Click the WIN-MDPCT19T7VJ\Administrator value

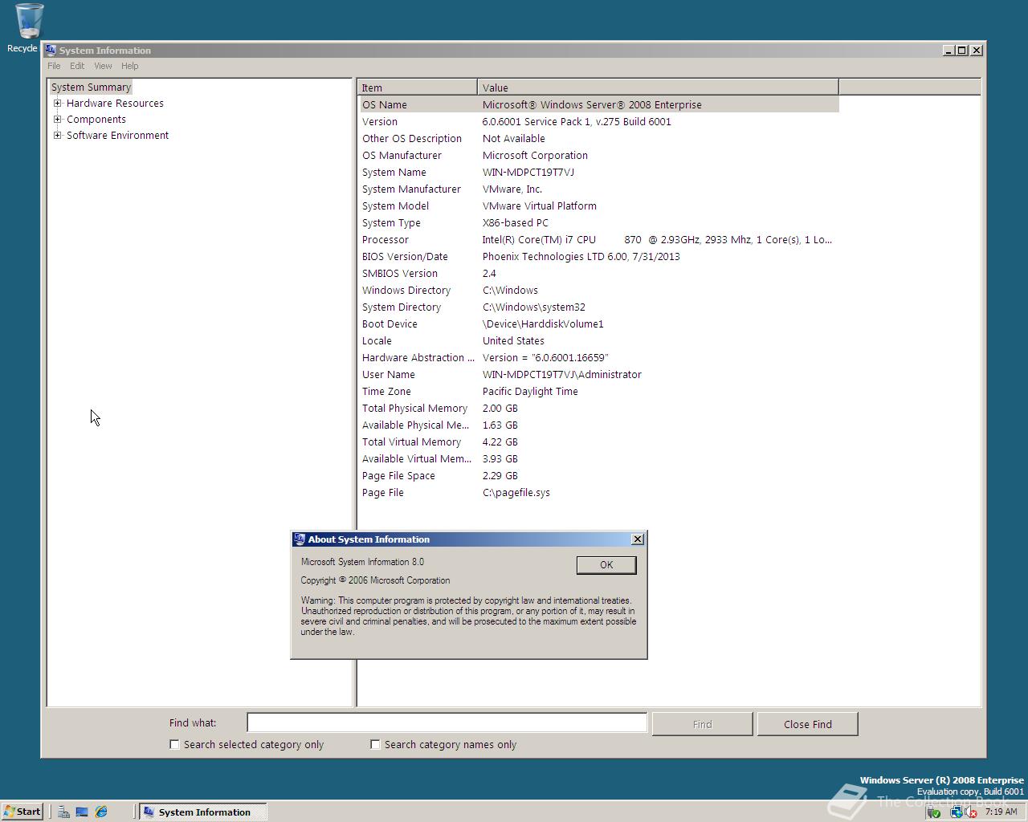coord(562,374)
